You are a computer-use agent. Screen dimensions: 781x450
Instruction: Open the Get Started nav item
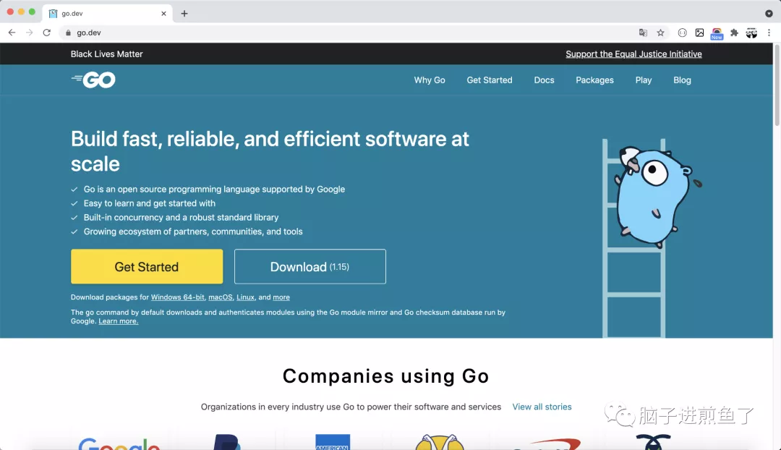tap(489, 80)
